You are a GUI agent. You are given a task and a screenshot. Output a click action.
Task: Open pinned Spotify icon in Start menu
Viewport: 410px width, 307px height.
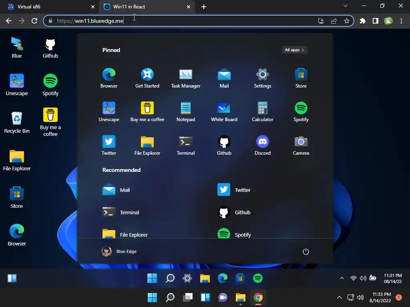click(301, 108)
